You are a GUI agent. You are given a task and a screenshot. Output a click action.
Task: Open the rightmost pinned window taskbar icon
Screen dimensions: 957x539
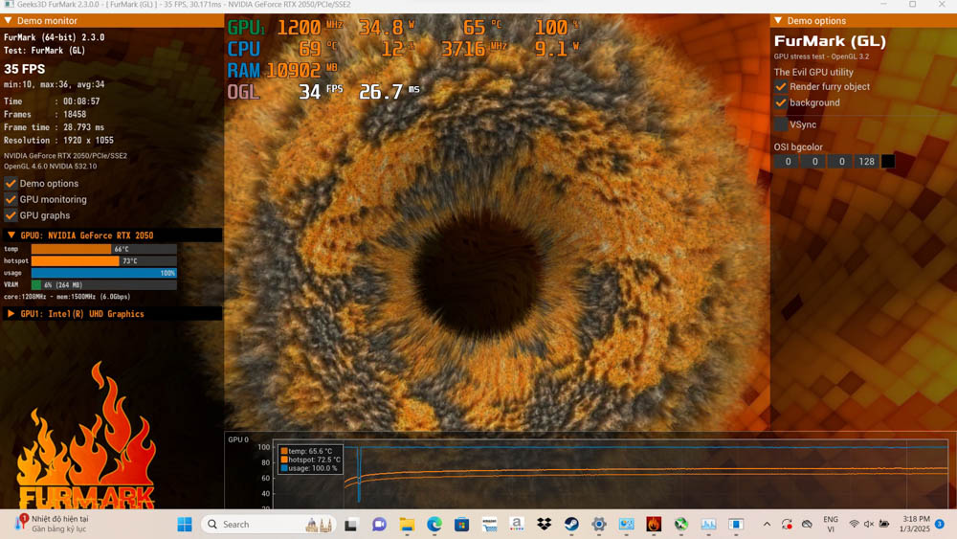point(736,525)
